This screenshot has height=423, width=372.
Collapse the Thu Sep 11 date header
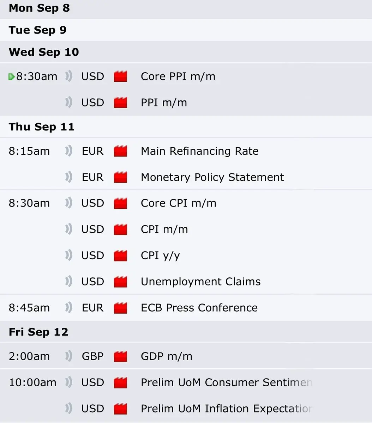(186, 127)
